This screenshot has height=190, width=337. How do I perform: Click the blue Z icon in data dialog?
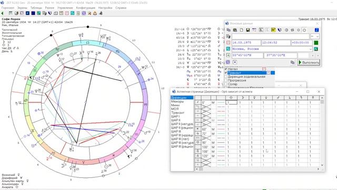tap(316, 30)
